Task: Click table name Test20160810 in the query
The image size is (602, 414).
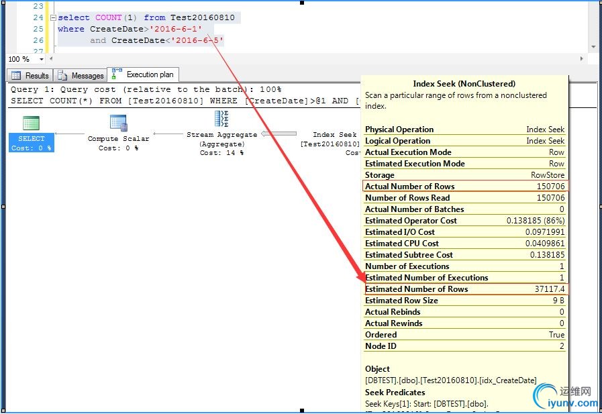Action: [202, 17]
